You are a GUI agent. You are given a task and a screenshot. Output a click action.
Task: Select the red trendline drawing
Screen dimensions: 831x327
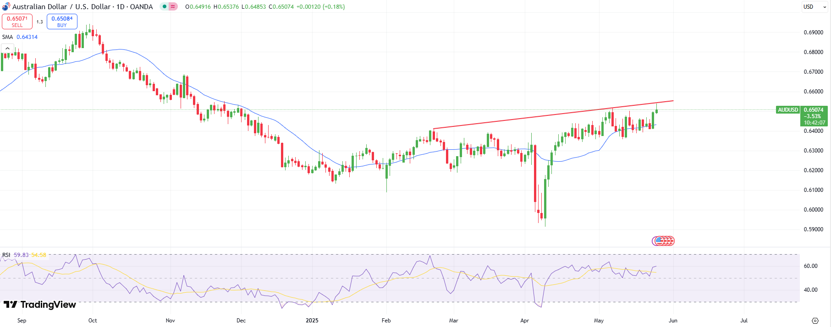tap(553, 114)
